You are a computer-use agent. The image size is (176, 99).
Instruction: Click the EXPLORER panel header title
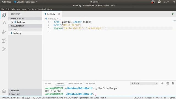point(16,14)
